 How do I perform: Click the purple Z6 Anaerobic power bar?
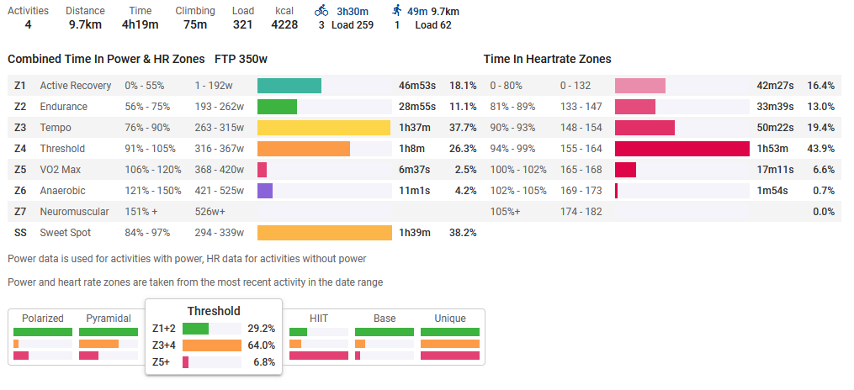point(265,191)
